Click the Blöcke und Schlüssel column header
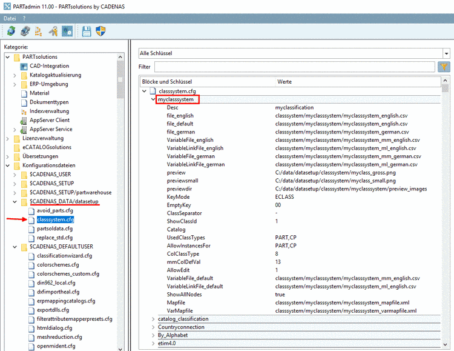Image resolution: width=454 pixels, height=351 pixels. (207, 82)
